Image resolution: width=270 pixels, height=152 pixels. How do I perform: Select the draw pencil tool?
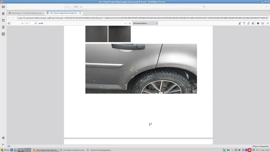[x=248, y=23]
